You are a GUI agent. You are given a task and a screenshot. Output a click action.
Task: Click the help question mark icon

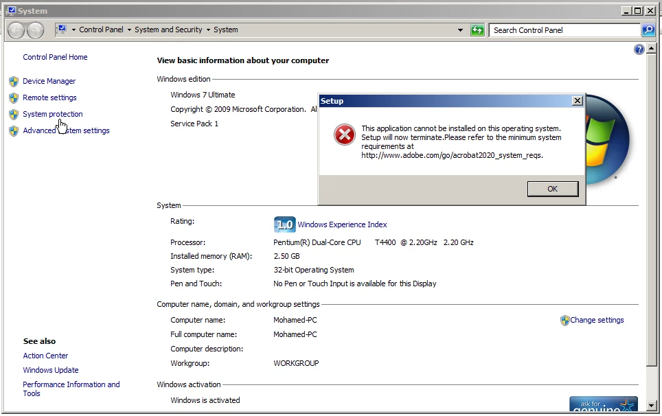pyautogui.click(x=639, y=50)
